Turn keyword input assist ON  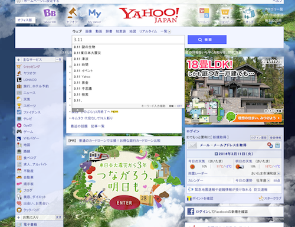click(x=171, y=106)
